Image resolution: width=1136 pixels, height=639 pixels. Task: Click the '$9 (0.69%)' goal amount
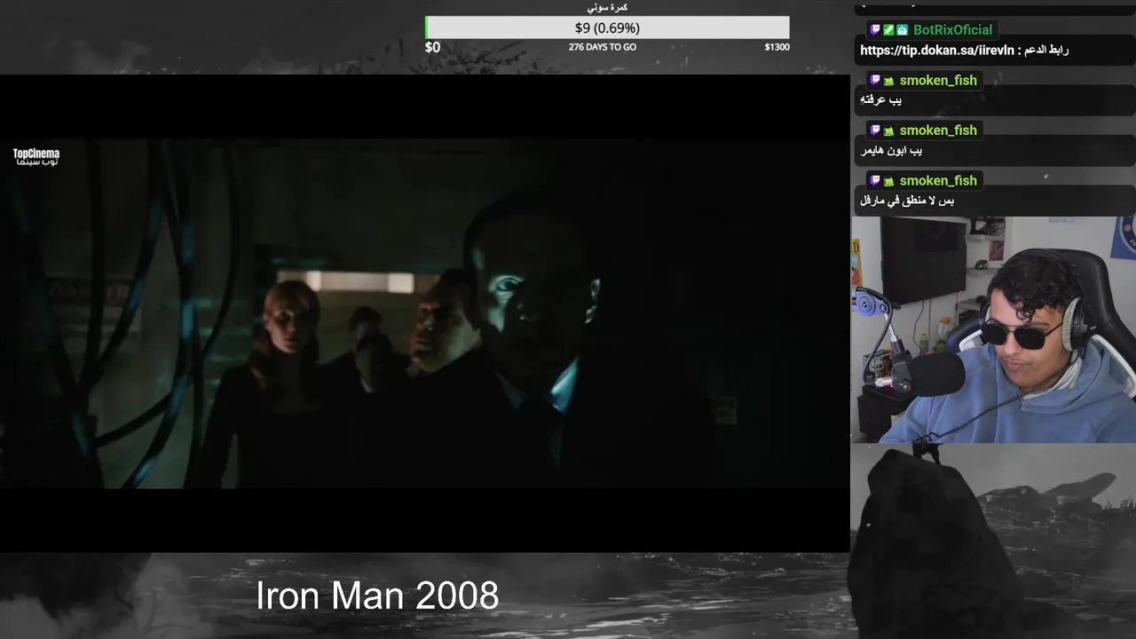pos(607,28)
